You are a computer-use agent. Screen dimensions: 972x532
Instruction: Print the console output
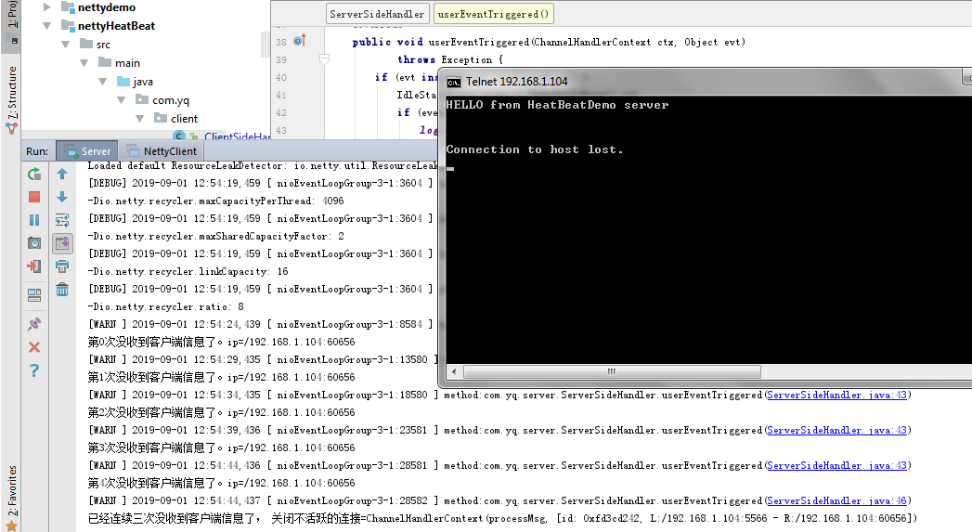click(x=62, y=266)
